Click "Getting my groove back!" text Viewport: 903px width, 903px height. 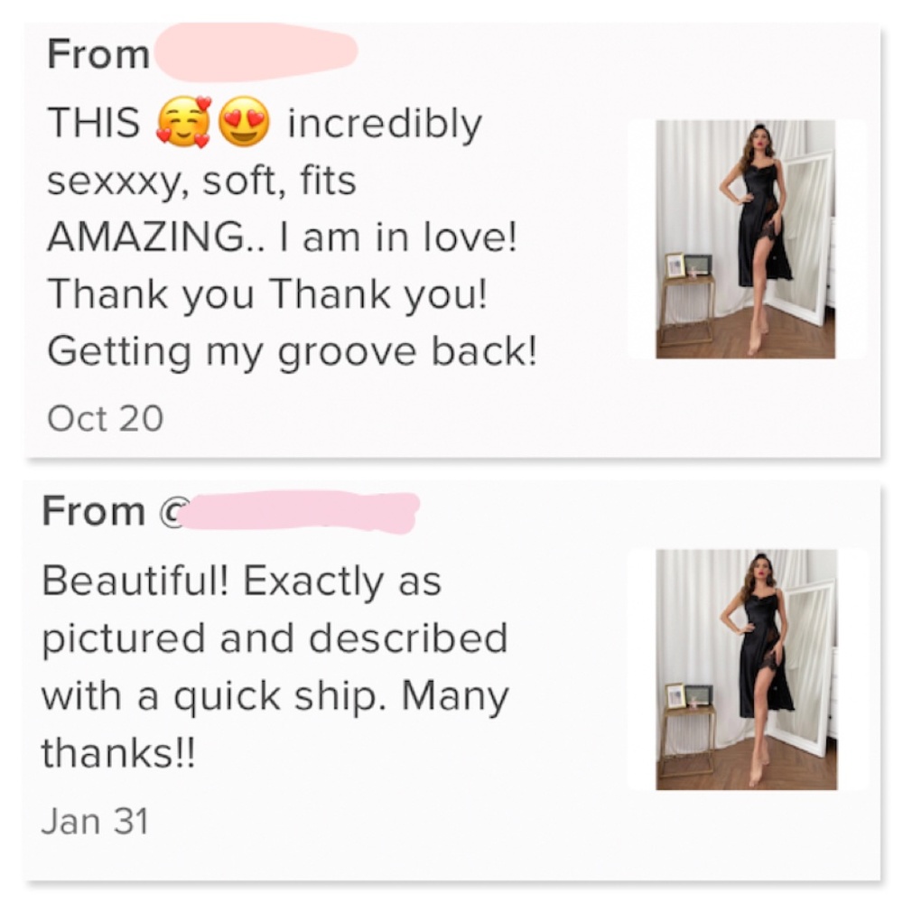292,352
